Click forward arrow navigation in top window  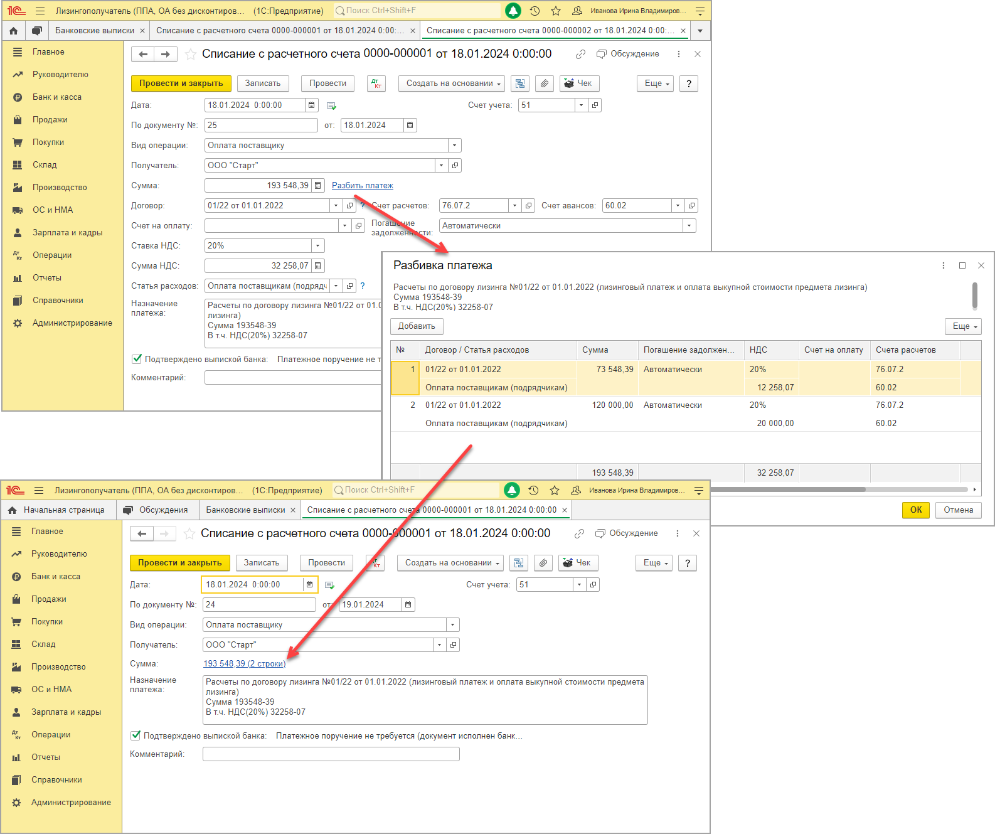[x=166, y=54]
